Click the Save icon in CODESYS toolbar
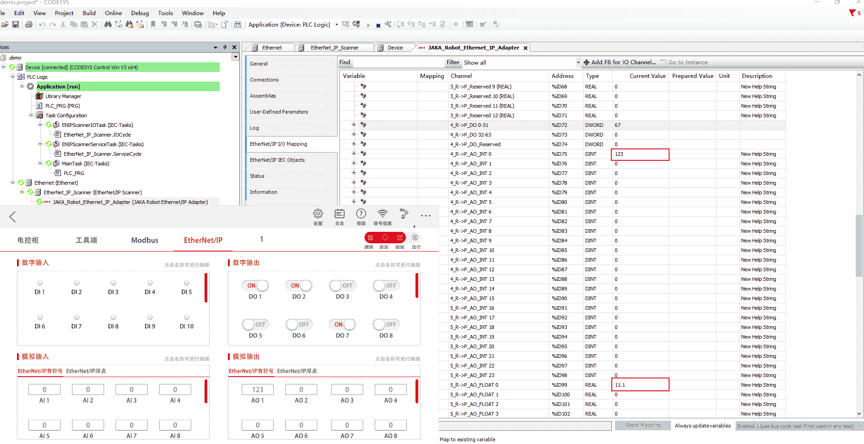The width and height of the screenshot is (864, 444). click(16, 25)
